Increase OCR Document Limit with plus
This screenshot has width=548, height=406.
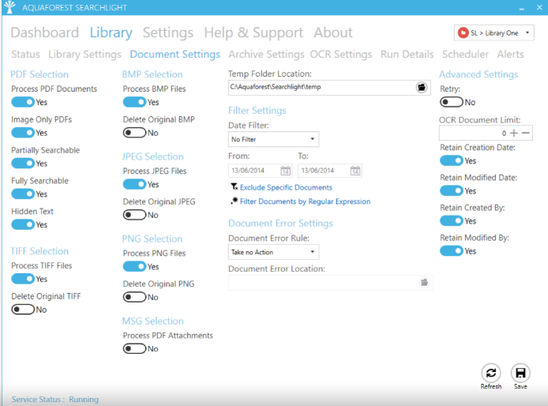(x=514, y=133)
